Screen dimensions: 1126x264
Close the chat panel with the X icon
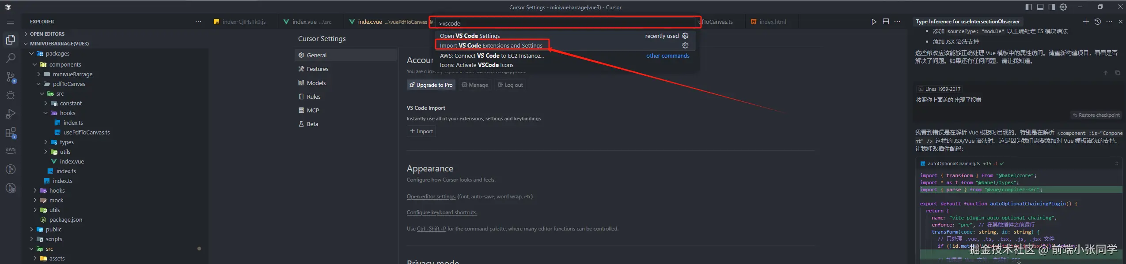click(1121, 22)
